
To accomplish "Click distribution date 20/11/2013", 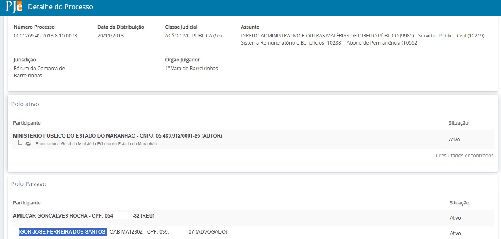I will point(110,36).
